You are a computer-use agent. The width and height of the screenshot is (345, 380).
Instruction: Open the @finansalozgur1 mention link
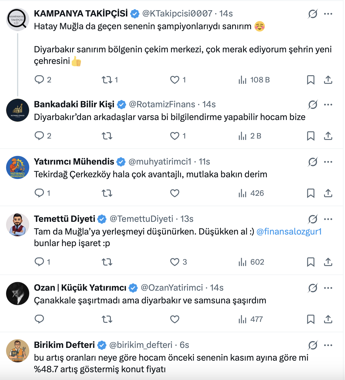click(289, 232)
